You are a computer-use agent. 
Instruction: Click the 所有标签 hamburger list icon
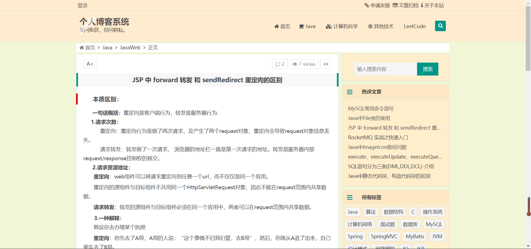click(x=350, y=197)
